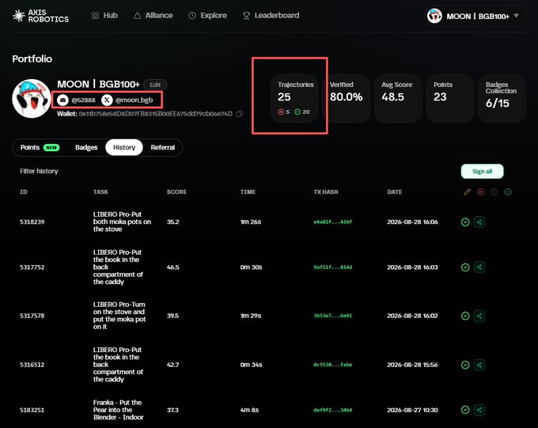This screenshot has height=428, width=538.
Task: Switch to the Badges tab
Action: click(86, 147)
